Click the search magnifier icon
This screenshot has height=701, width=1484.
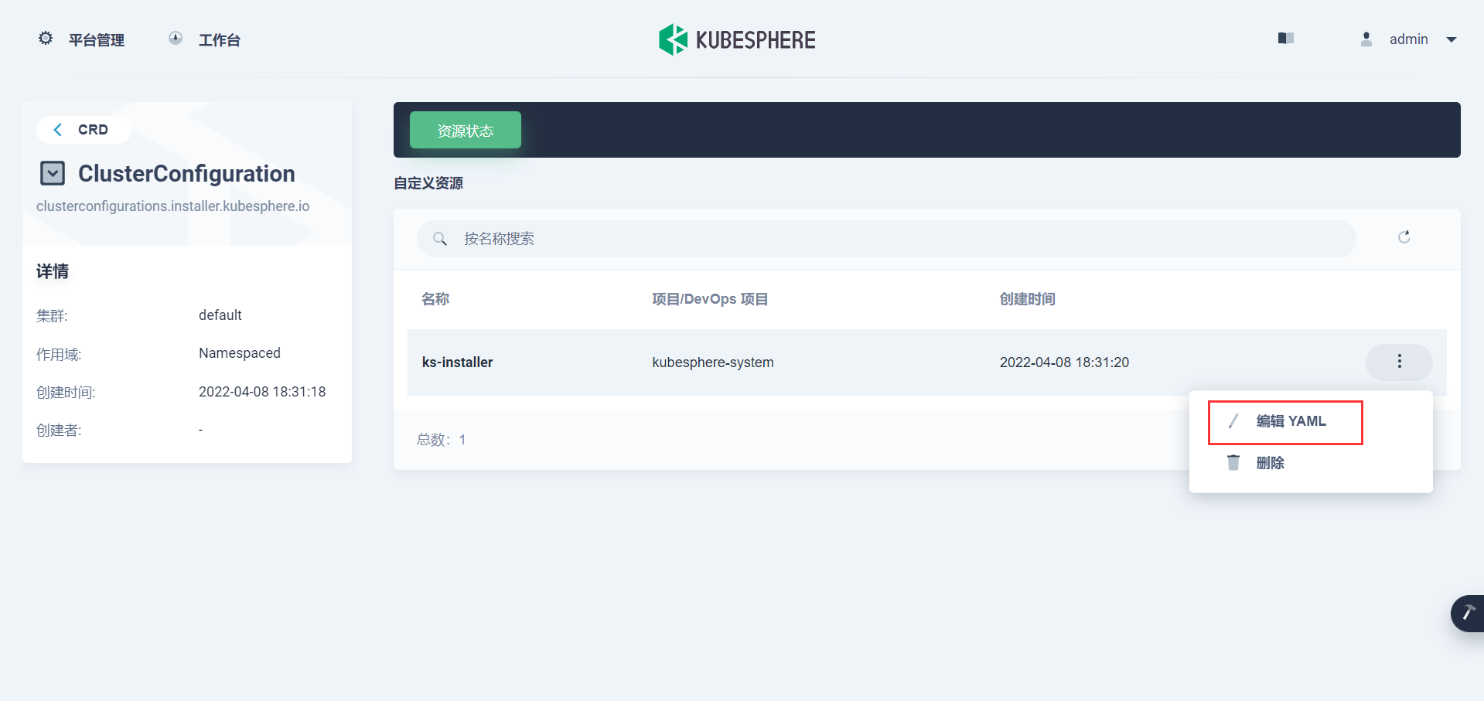441,238
